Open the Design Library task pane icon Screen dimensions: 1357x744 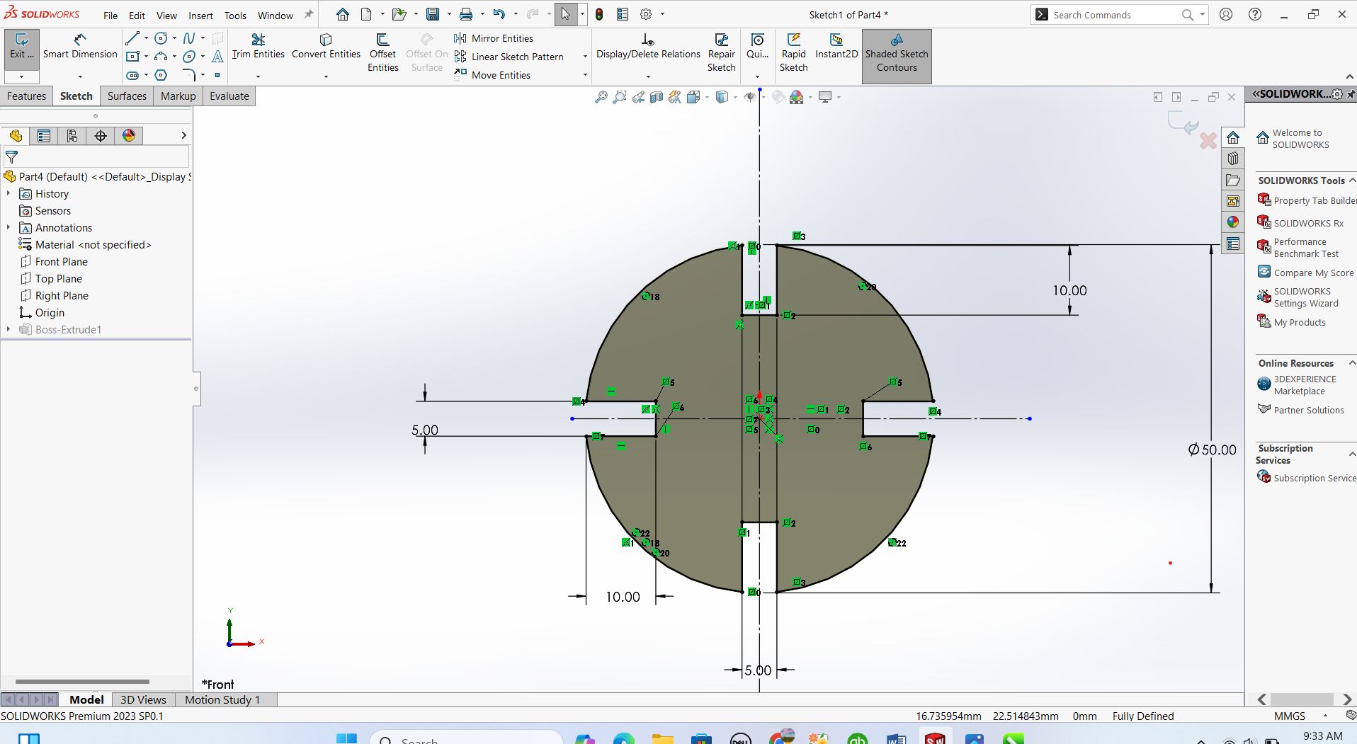(1233, 159)
